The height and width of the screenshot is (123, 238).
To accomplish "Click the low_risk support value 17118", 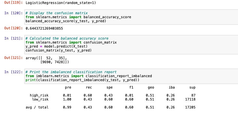I will 190,99.
